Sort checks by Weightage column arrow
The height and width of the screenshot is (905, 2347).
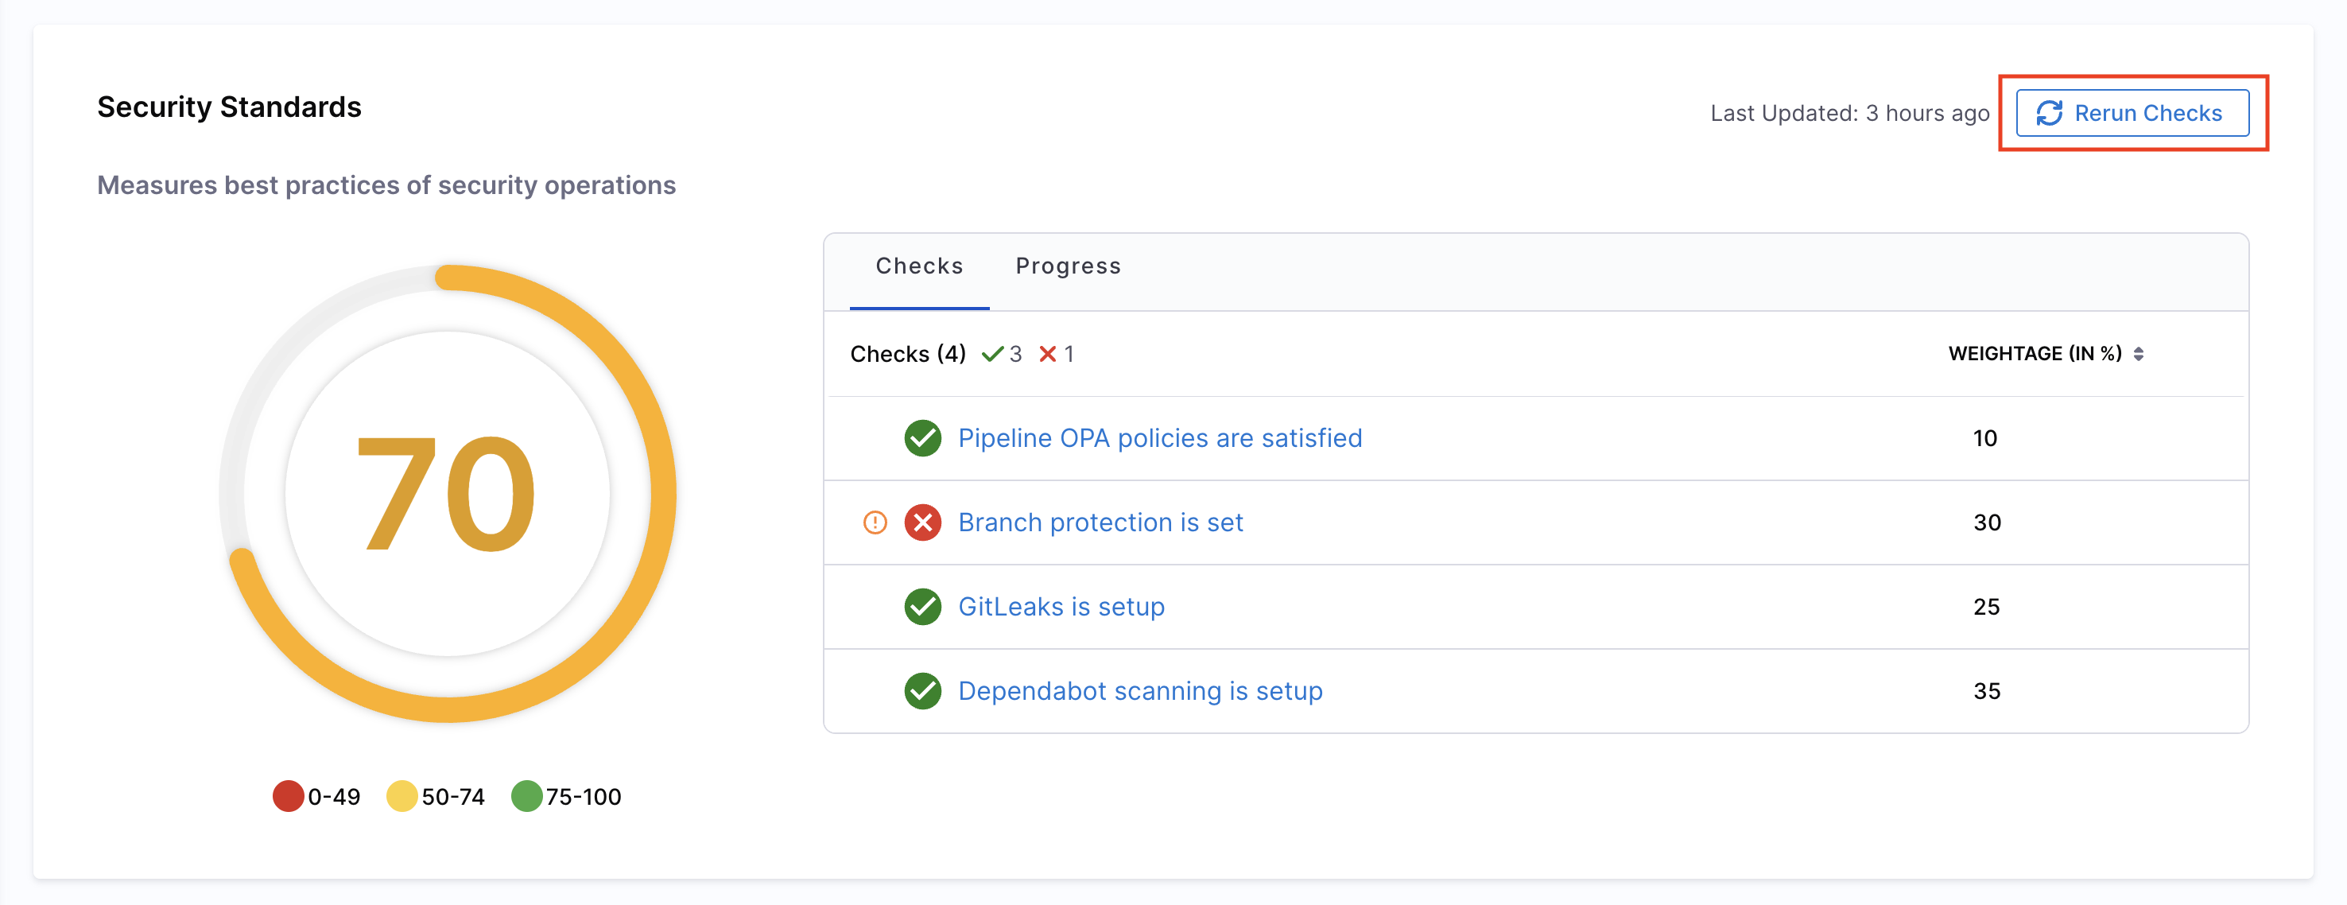point(2139,354)
